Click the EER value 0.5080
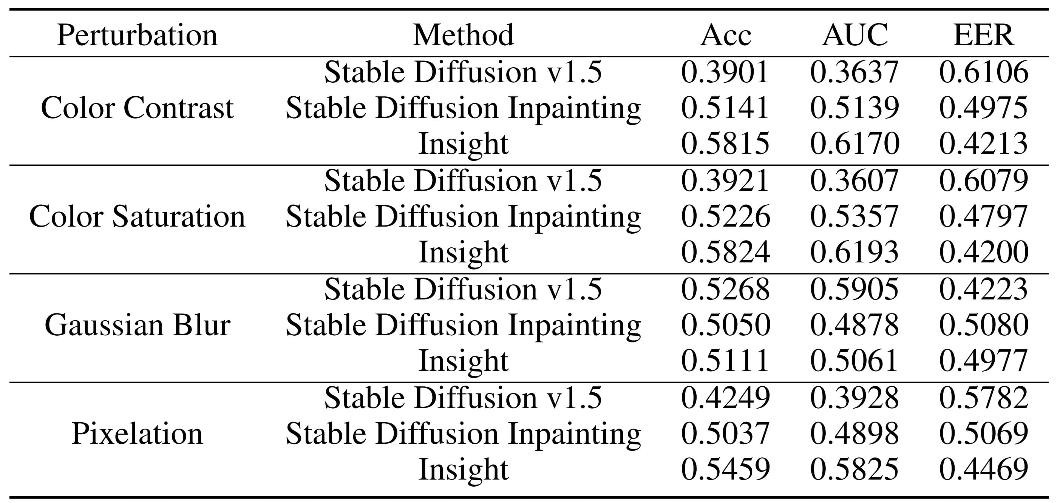1060x503 pixels. (x=983, y=325)
